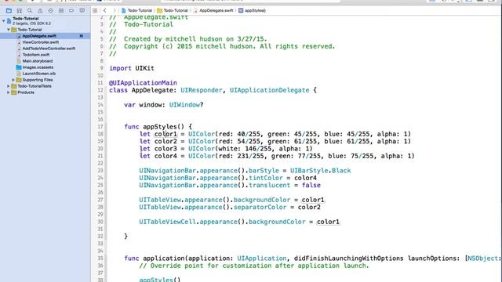This screenshot has width=502, height=282.
Task: Open the Report navigator speech-bubble icon
Action: tap(82, 10)
